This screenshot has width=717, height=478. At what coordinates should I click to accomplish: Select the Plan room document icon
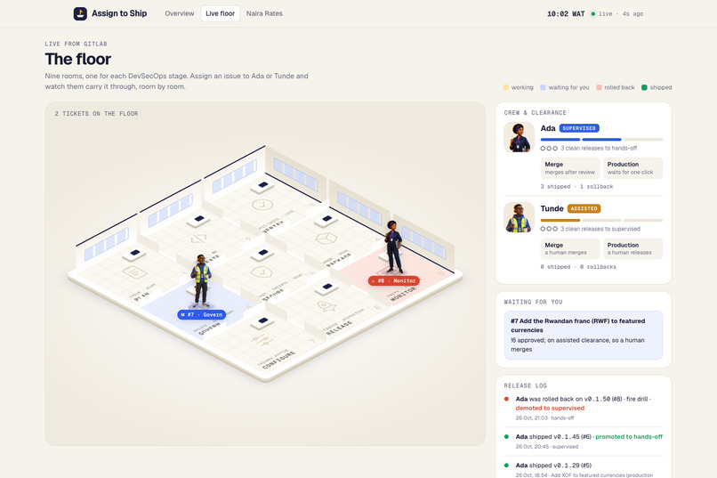coord(134,272)
